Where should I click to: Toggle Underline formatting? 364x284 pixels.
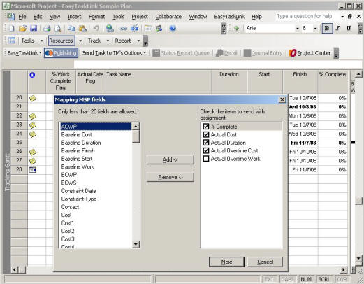click(x=349, y=28)
